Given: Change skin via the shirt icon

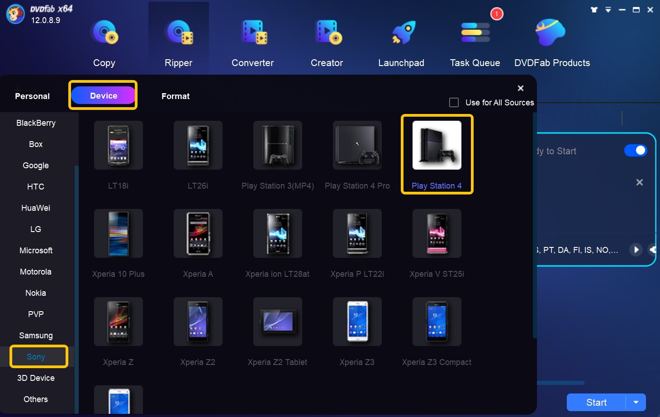Looking at the screenshot, I should 593,9.
